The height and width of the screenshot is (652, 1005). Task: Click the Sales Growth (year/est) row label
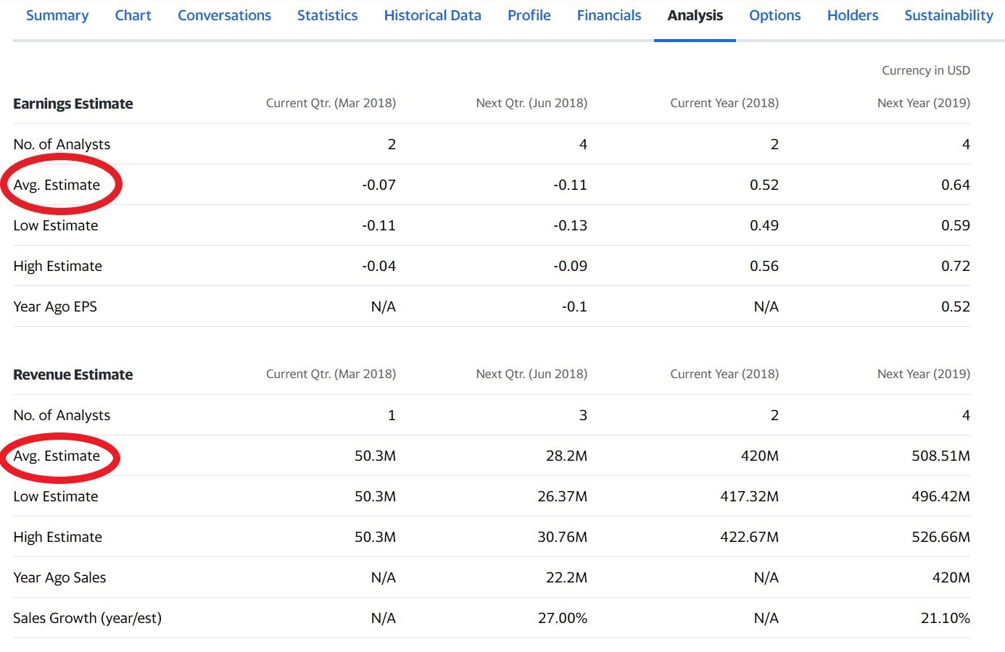[x=87, y=618]
